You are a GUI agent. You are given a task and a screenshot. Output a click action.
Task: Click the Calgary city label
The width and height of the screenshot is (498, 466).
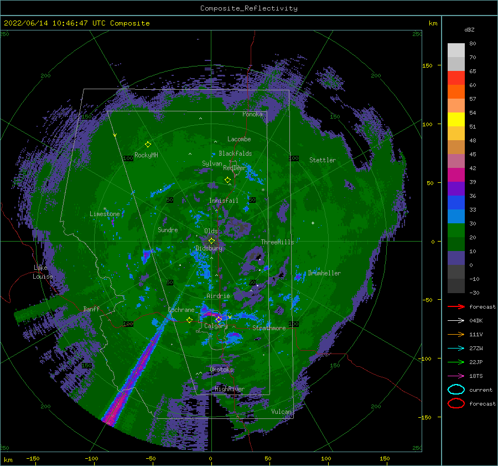click(x=216, y=326)
